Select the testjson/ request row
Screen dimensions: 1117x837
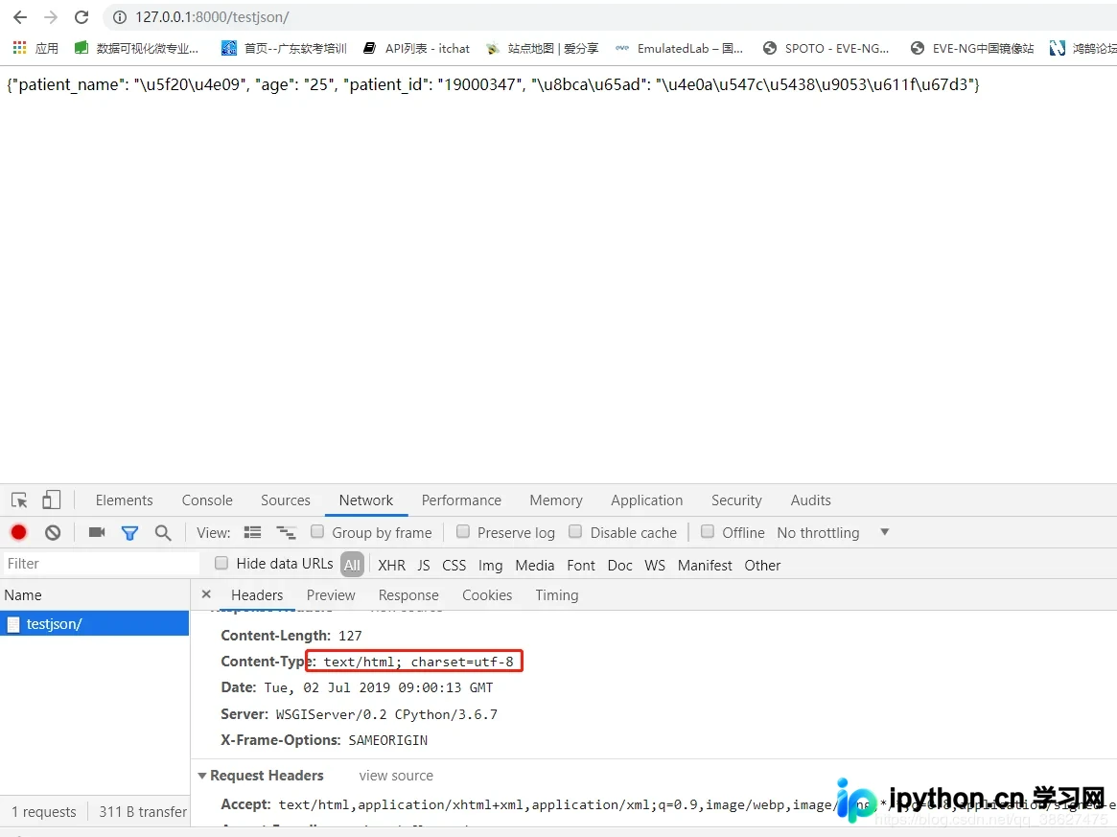tap(95, 623)
